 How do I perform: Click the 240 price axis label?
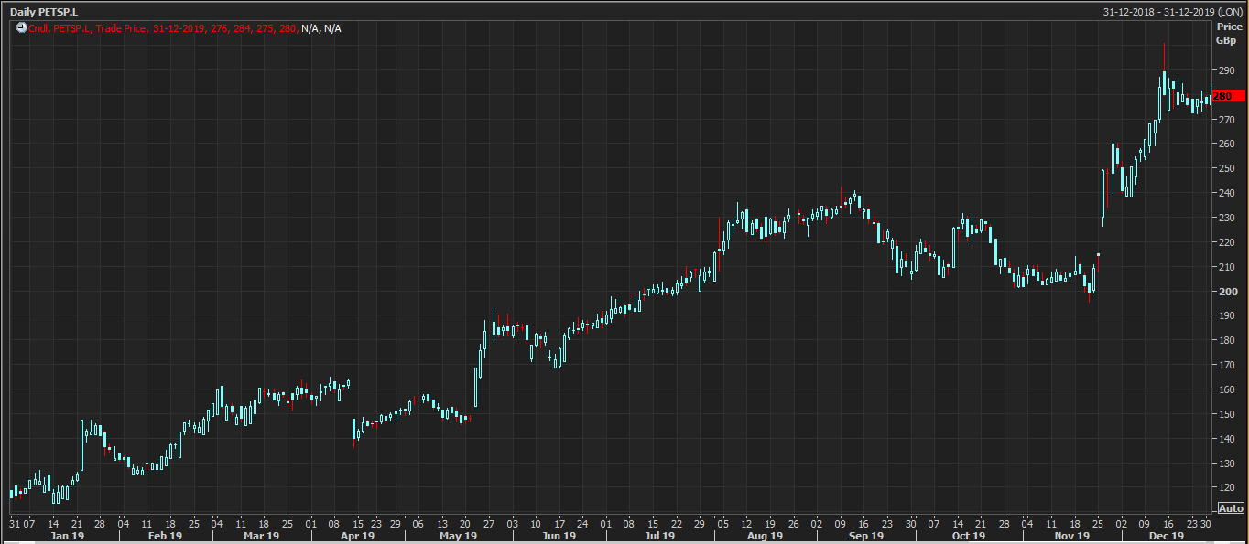[1227, 193]
